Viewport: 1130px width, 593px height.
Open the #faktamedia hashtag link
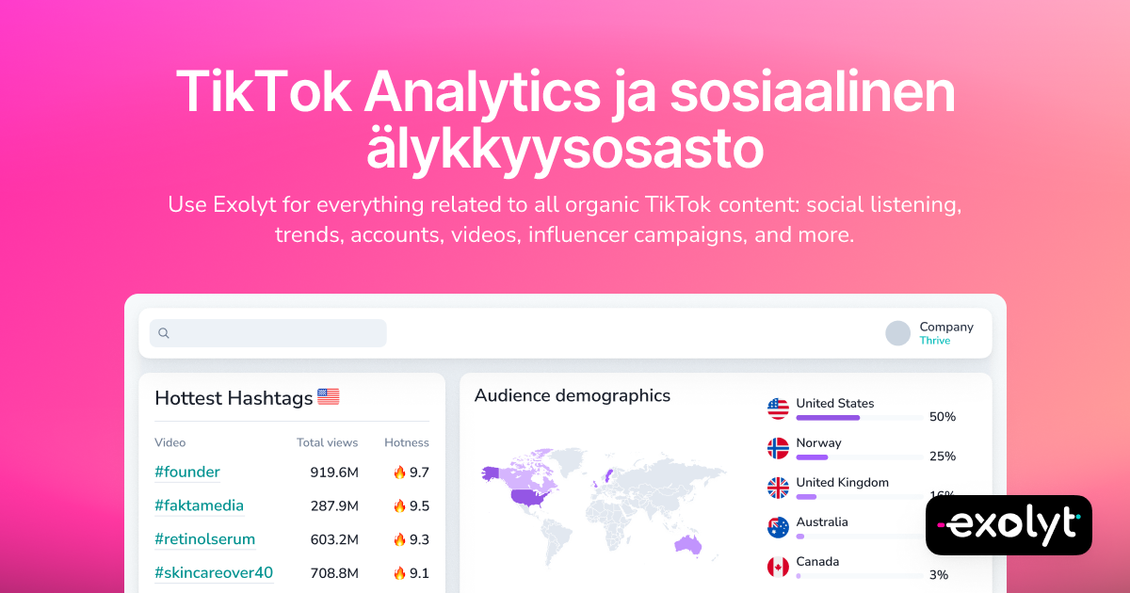tap(199, 506)
